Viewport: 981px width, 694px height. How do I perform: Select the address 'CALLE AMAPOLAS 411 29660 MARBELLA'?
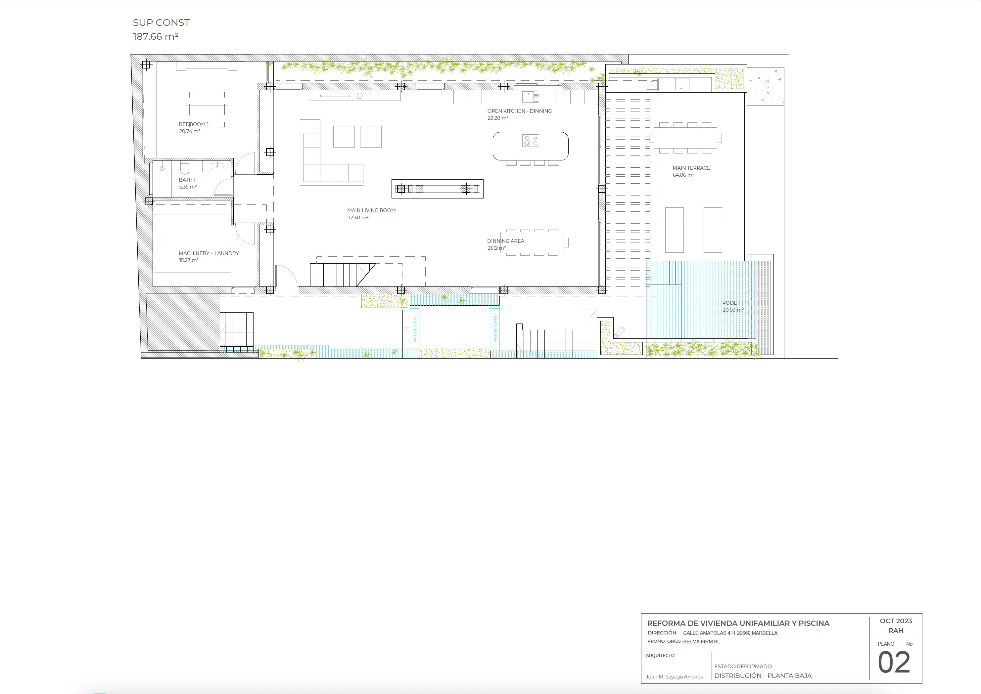click(730, 633)
